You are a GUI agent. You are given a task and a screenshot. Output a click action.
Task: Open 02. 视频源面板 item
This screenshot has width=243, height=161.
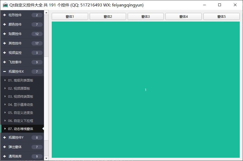[x=19, y=89]
